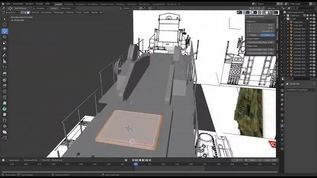
Task: Collapse the e-100 collection in outliner
Action: click(x=285, y=19)
